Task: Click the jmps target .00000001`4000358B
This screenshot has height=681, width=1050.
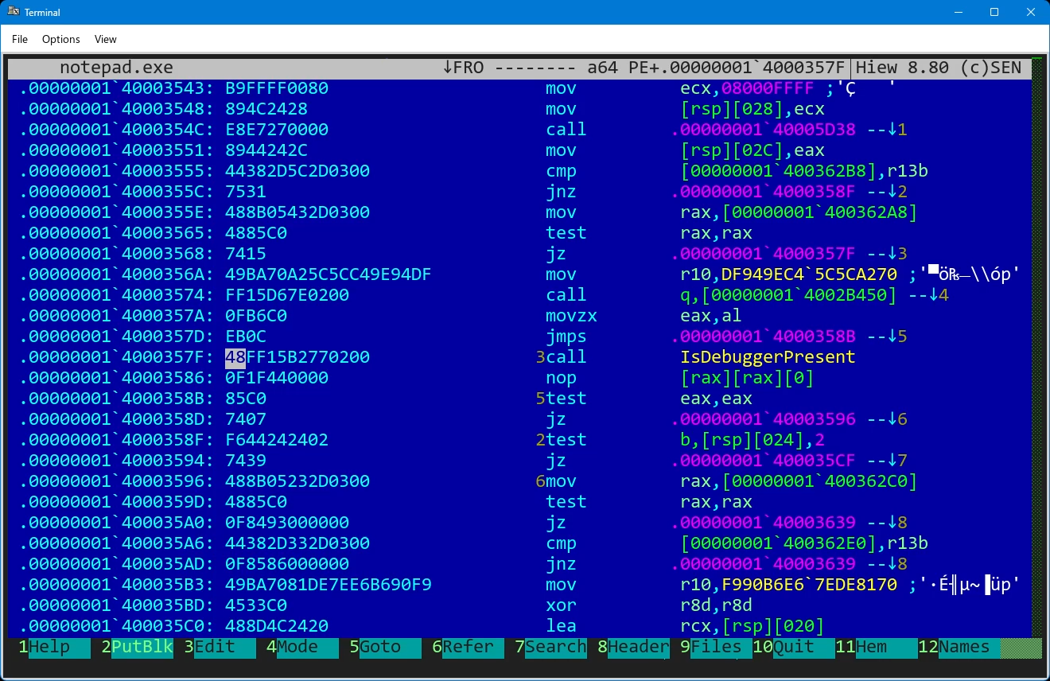Action: [764, 337]
